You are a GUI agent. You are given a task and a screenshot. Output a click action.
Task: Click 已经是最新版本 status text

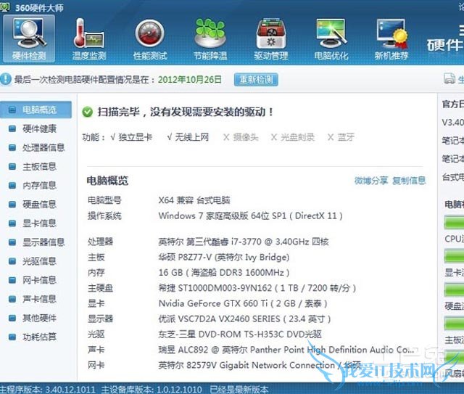(x=239, y=389)
